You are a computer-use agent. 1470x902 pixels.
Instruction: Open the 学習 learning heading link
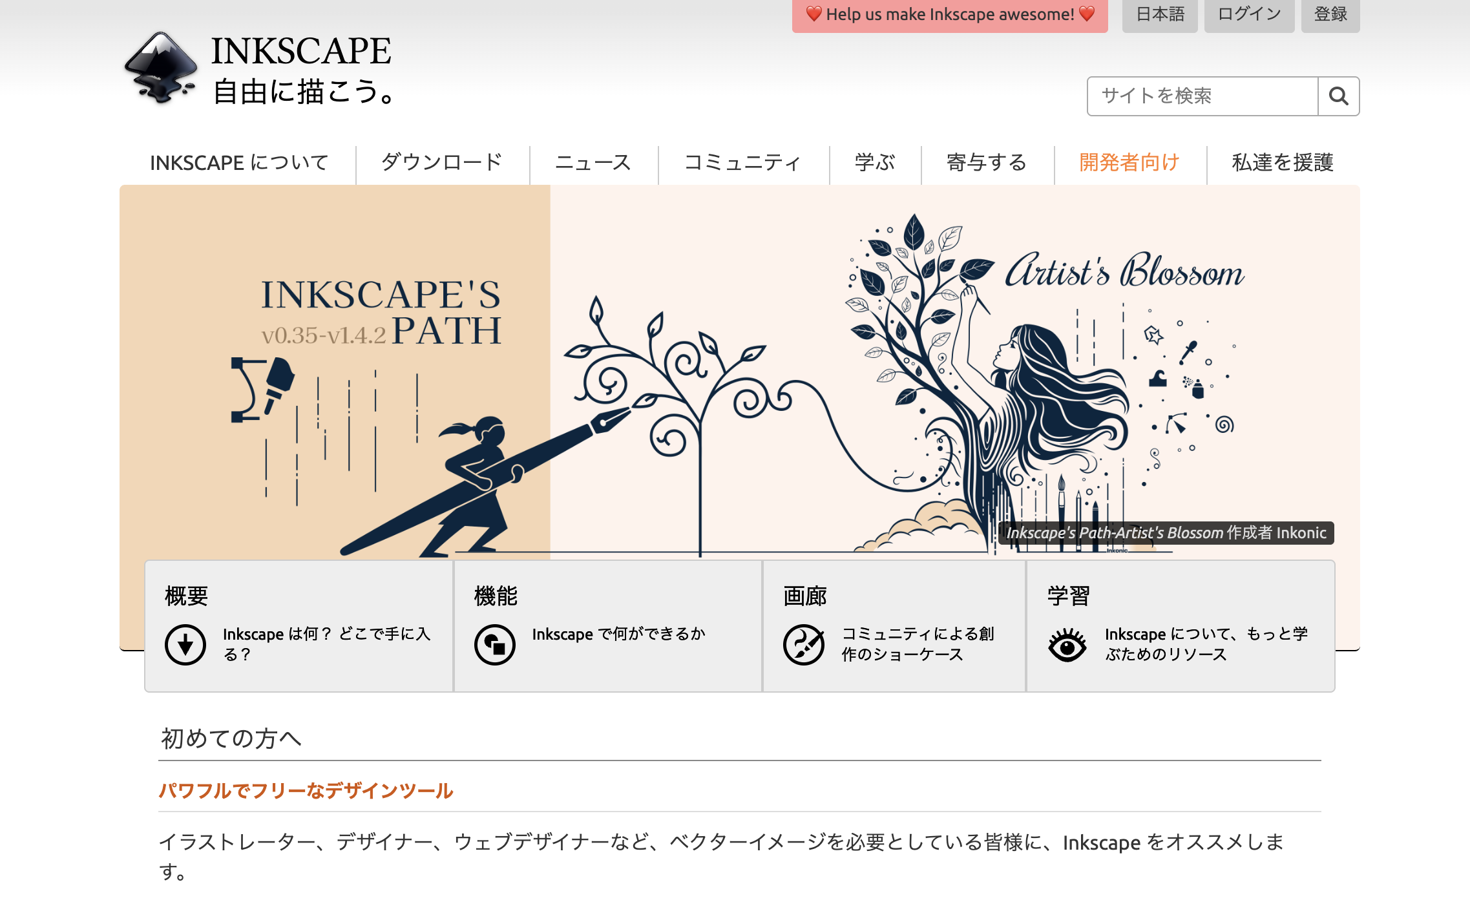pos(1069,596)
